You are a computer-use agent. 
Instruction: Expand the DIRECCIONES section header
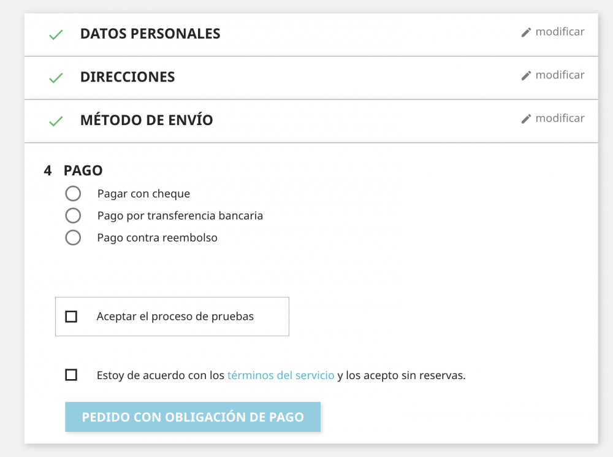coord(128,77)
